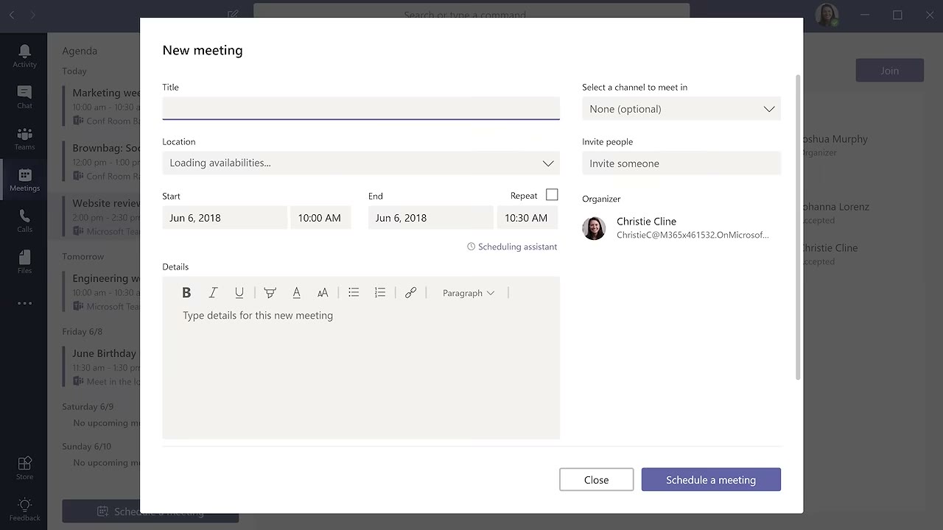
Task: Open the Paragraph style dropdown
Action: tap(468, 293)
